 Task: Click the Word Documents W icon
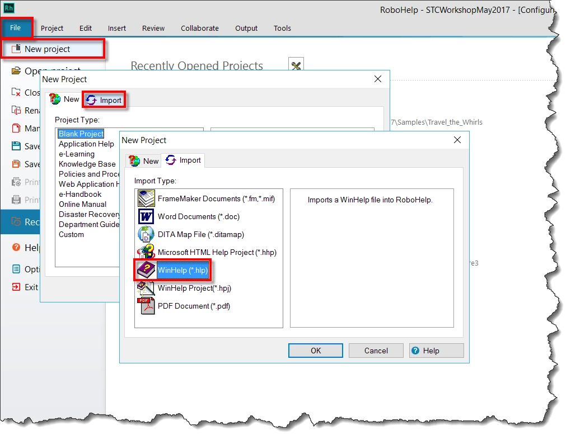[x=146, y=216]
